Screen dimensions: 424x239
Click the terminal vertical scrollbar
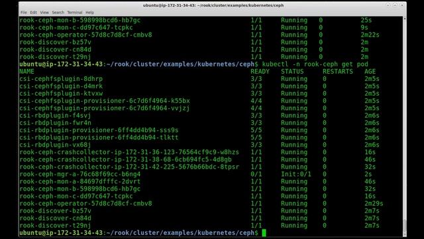tap(405, 126)
